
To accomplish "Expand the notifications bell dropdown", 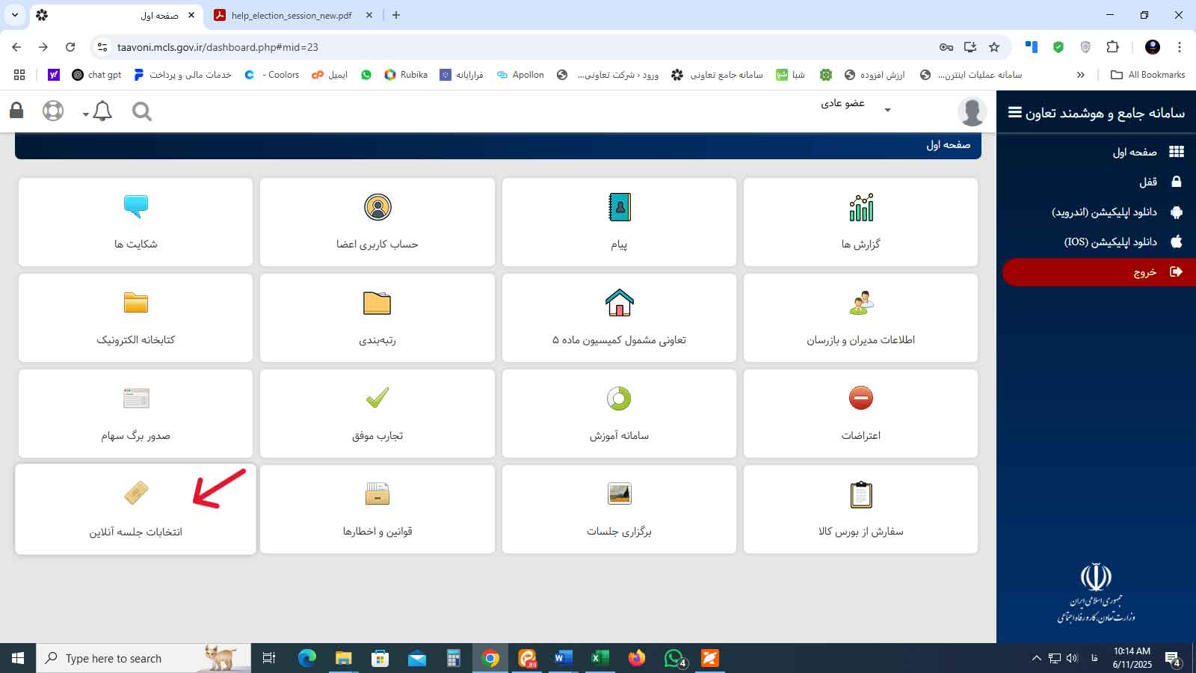I will tap(99, 112).
